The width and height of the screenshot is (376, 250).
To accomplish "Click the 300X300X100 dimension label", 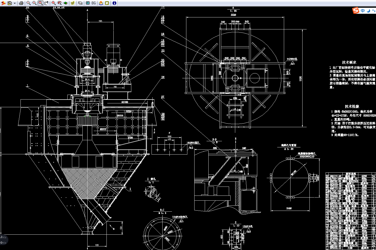I will (307, 156).
